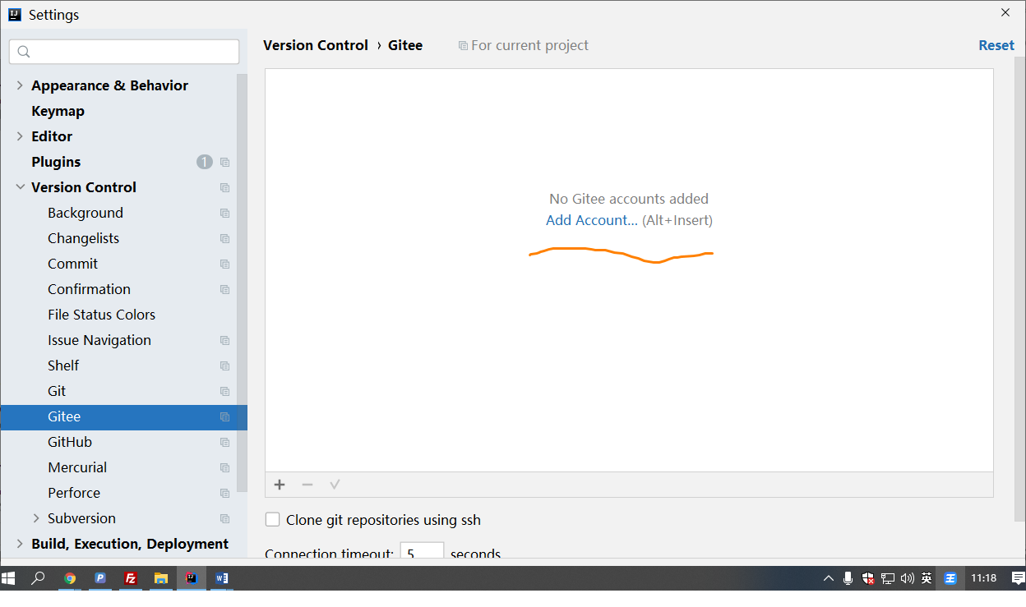Screen dimensions: 1026x607
Task: Open Word from the taskbar
Action: tap(221, 578)
